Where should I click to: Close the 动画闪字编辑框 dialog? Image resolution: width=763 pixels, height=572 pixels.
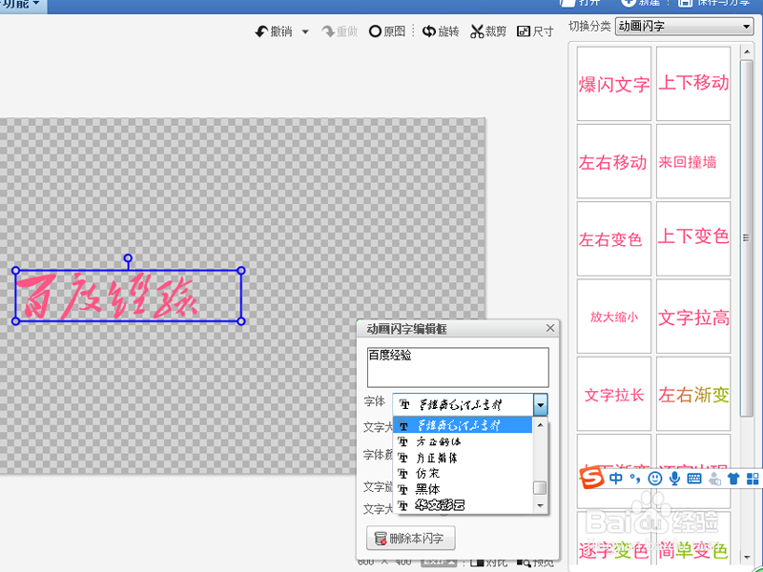(550, 328)
